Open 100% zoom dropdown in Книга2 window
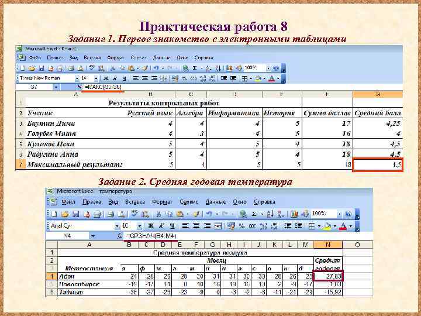 (268, 68)
